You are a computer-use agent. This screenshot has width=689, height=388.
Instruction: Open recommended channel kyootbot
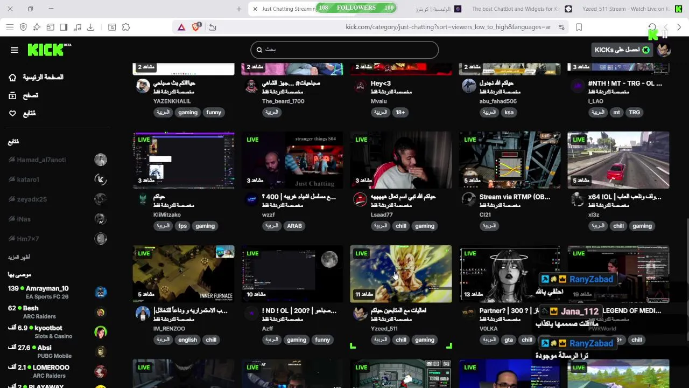point(57,332)
